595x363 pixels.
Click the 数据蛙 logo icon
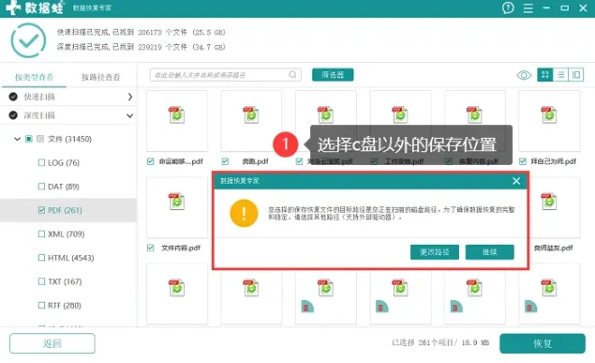pos(13,7)
